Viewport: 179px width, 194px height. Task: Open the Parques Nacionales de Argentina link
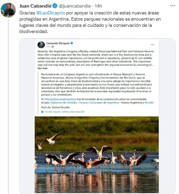pyautogui.click(x=99, y=103)
